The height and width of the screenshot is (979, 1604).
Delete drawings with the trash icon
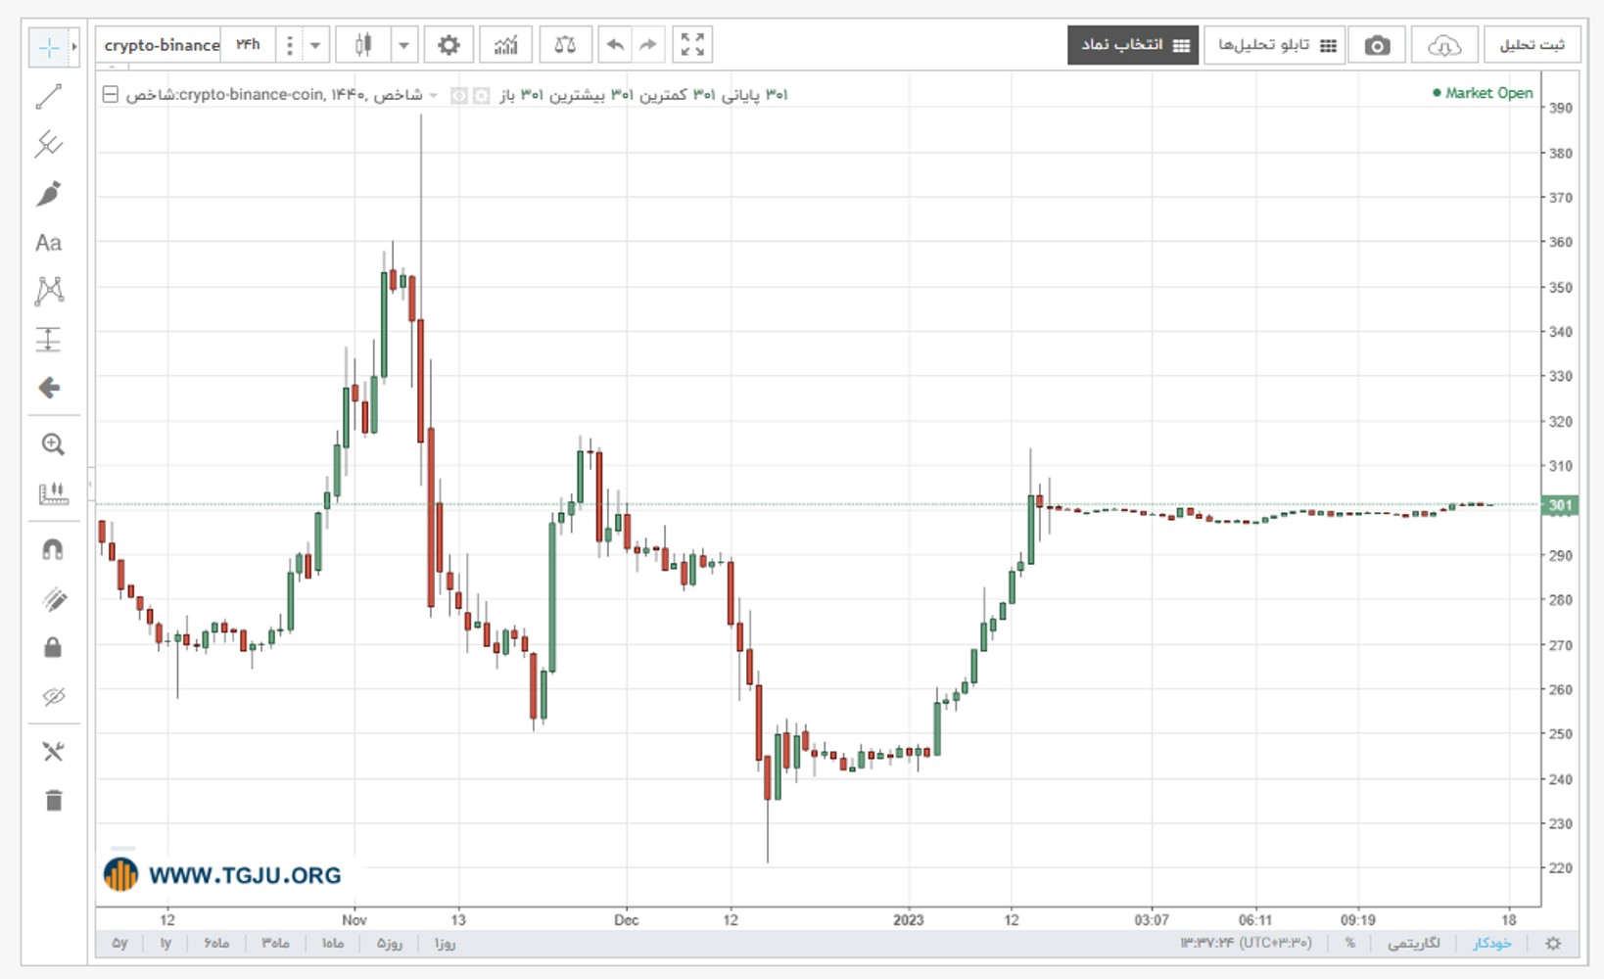click(53, 801)
